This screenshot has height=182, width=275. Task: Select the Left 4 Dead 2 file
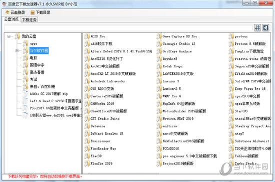point(55,101)
